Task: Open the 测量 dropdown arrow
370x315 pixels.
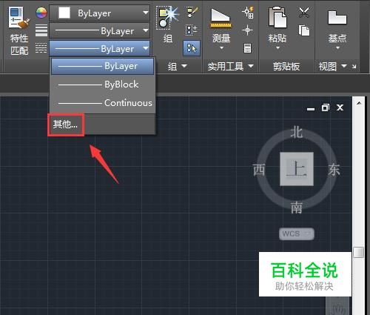Action: (x=221, y=47)
